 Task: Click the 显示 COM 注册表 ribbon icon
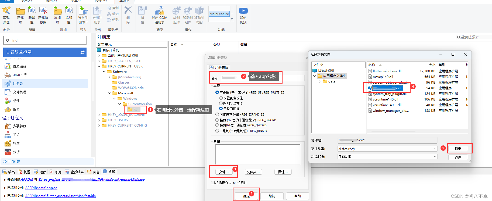160,11
